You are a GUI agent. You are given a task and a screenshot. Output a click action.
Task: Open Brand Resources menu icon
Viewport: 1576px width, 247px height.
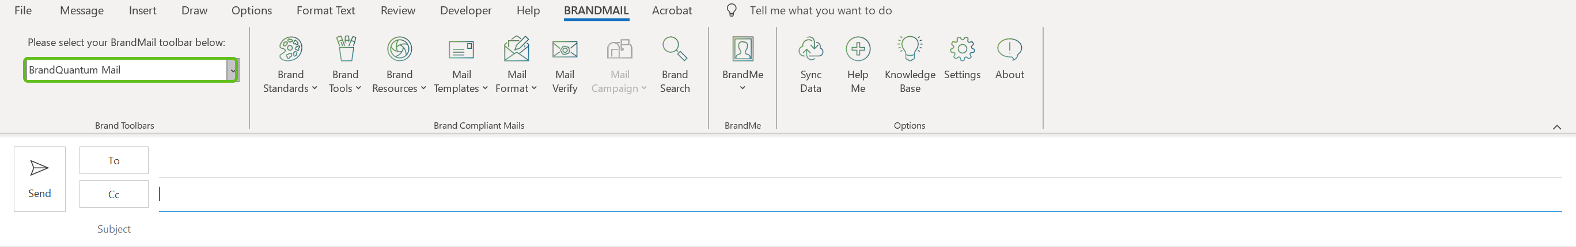coord(399,49)
